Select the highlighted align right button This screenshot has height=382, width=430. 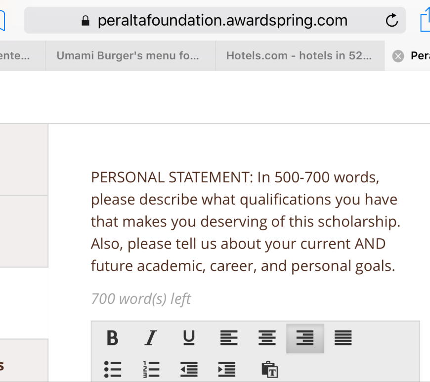click(305, 338)
